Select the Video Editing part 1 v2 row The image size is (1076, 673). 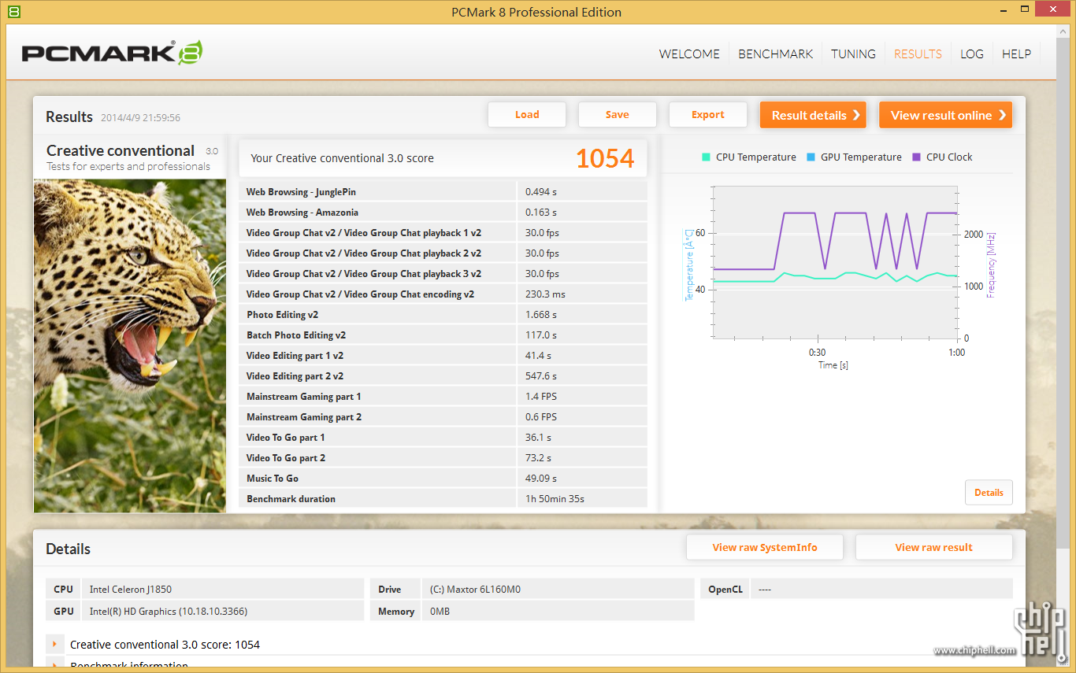pyautogui.click(x=443, y=356)
